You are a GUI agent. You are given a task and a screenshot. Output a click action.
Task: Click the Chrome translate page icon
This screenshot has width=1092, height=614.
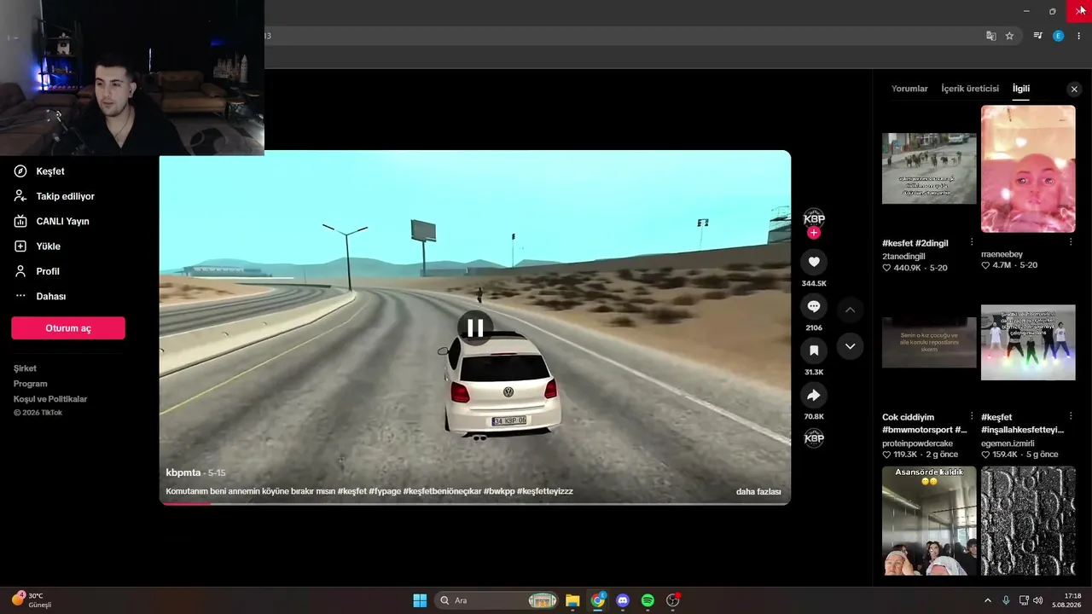990,36
